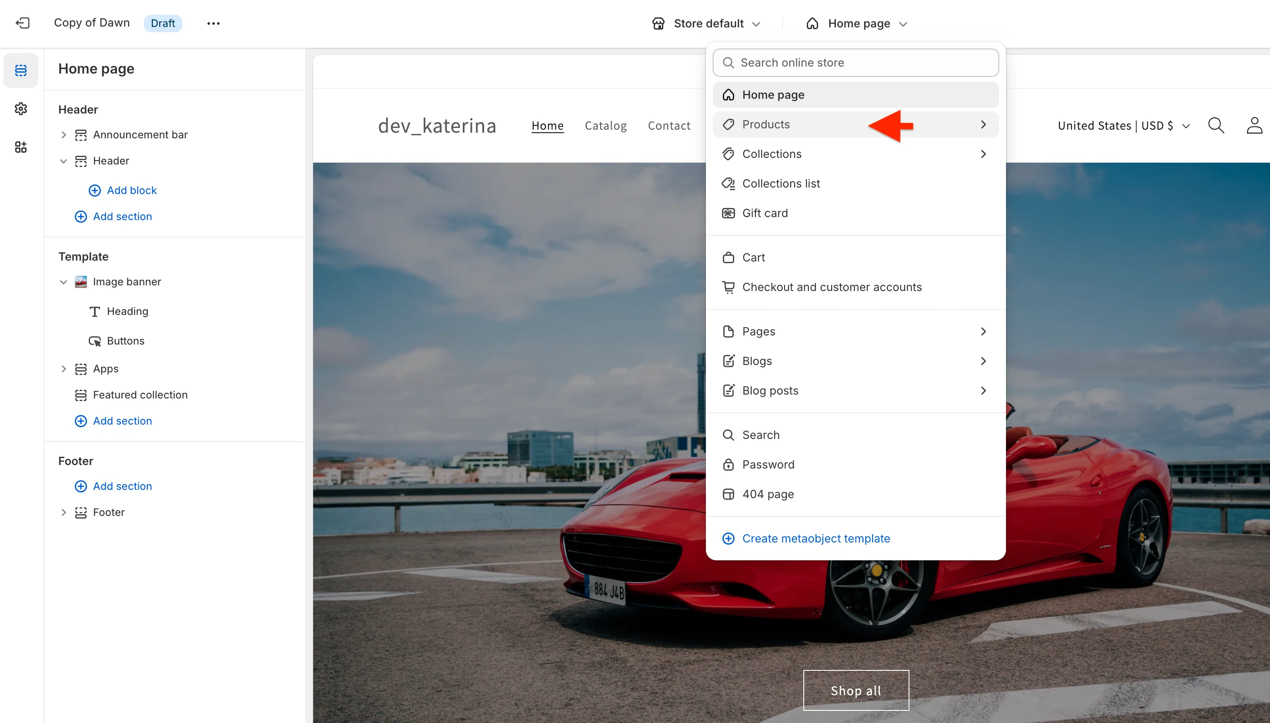Click the three-dot more actions icon

point(214,23)
